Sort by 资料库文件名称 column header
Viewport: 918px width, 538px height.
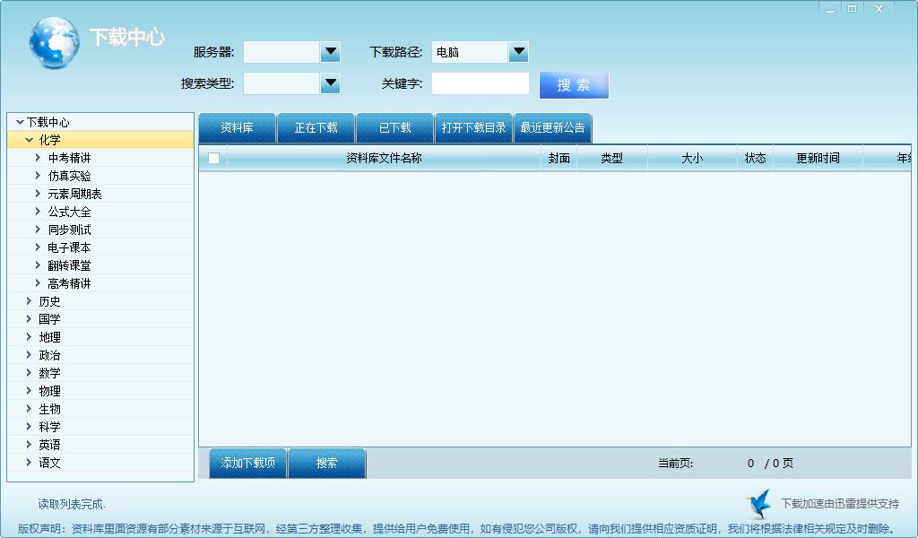coord(384,158)
